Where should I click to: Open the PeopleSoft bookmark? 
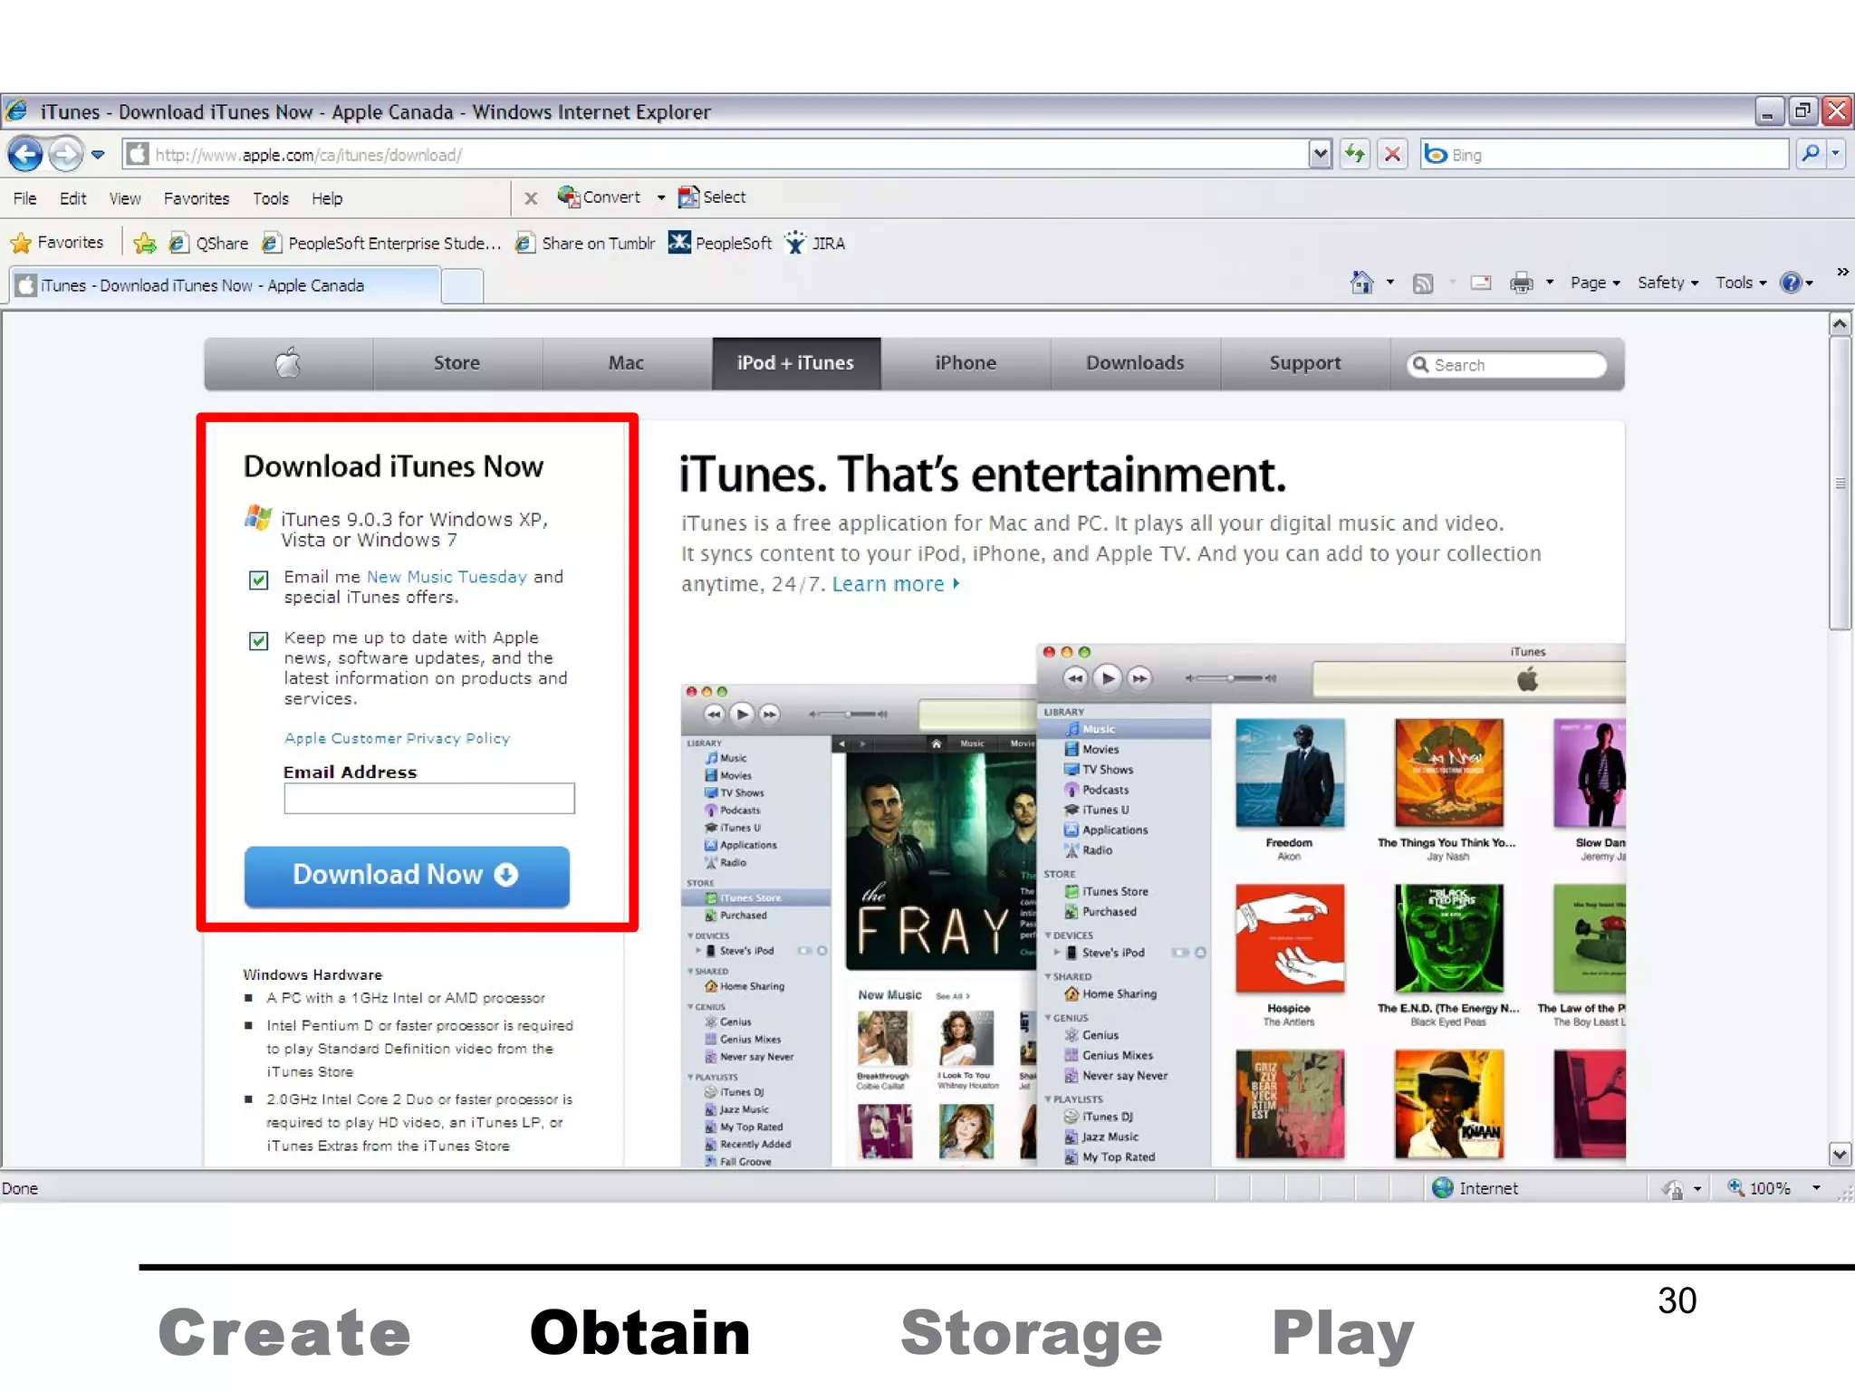(x=720, y=243)
